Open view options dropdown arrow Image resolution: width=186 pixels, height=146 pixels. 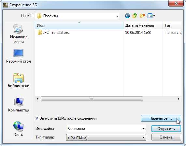click(x=154, y=16)
